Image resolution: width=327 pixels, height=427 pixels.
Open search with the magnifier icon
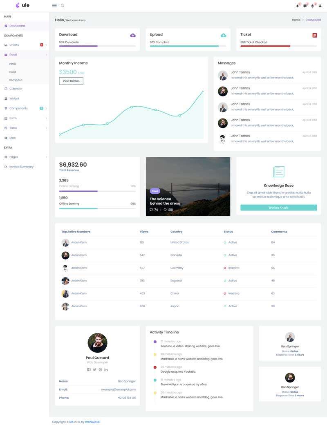(x=63, y=5)
